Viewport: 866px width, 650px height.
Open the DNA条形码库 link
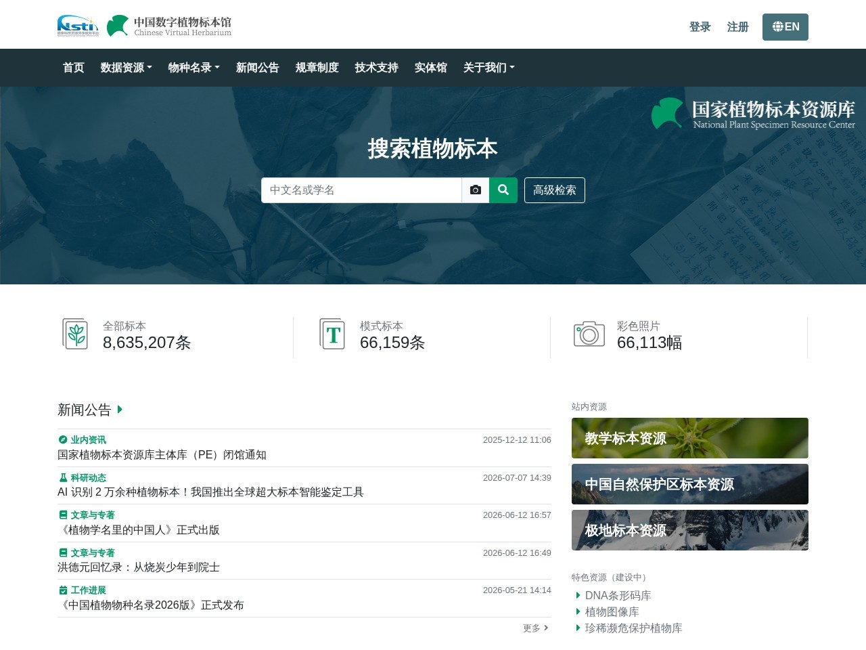pos(618,596)
